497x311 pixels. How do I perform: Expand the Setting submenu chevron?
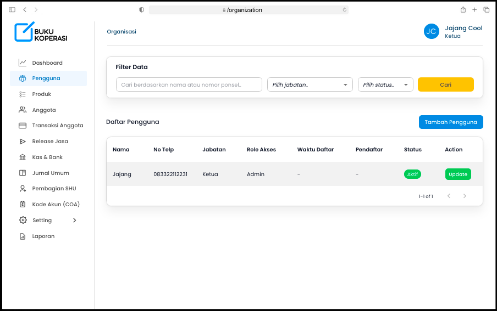point(75,220)
